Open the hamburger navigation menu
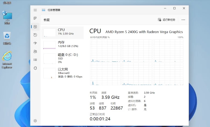This screenshot has width=210, height=127. (x=35, y=10)
